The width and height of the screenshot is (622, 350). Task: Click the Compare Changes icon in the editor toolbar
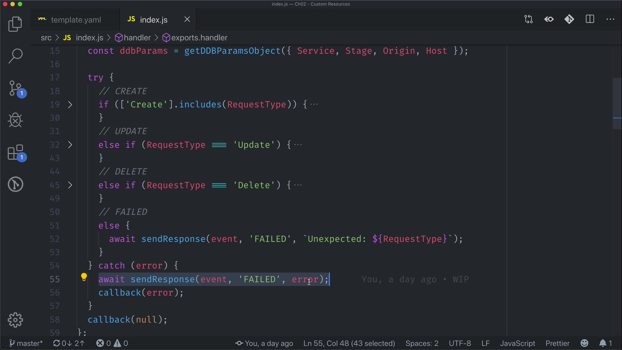pyautogui.click(x=528, y=19)
